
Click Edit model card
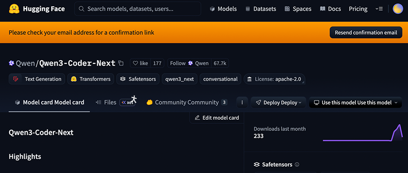[x=217, y=118]
